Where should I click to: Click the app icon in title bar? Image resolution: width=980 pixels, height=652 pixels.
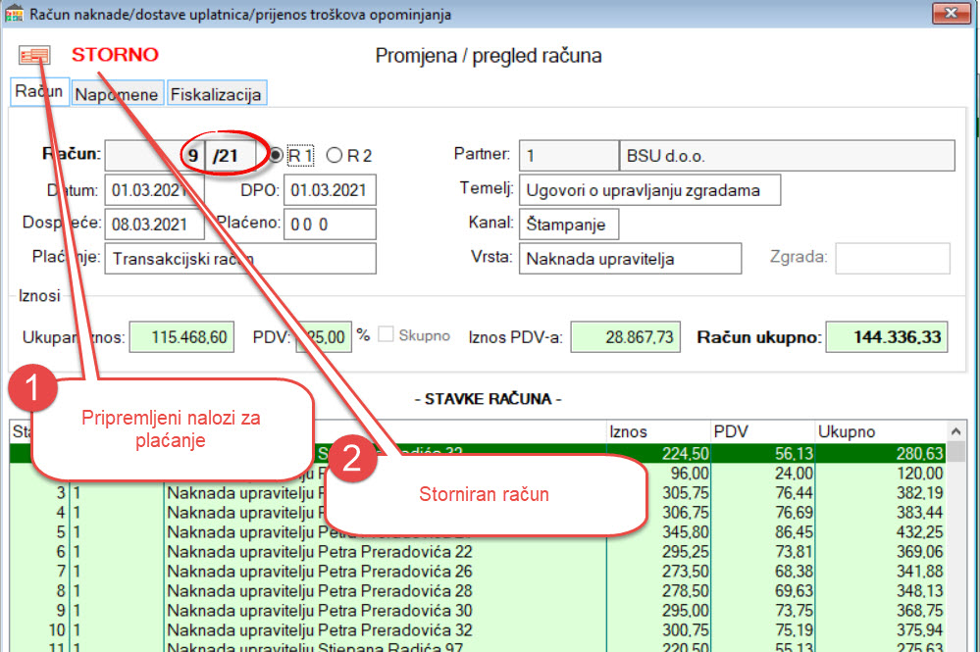pyautogui.click(x=14, y=14)
